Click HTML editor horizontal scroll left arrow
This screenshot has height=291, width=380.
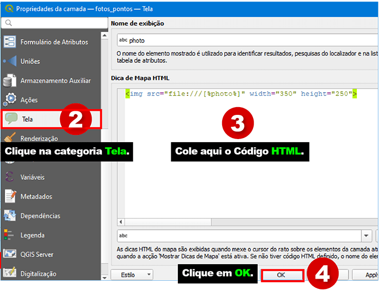click(121, 222)
